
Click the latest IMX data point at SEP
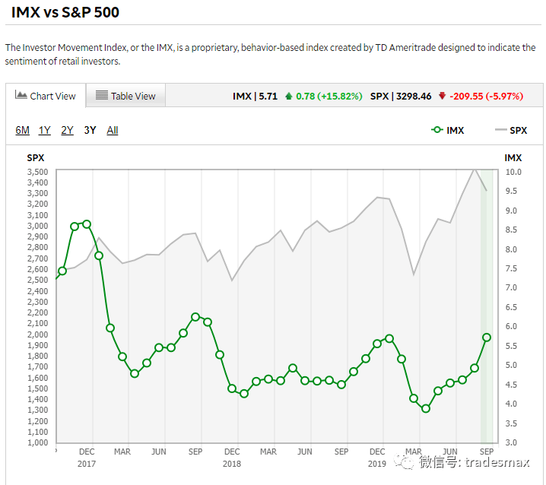pos(487,338)
